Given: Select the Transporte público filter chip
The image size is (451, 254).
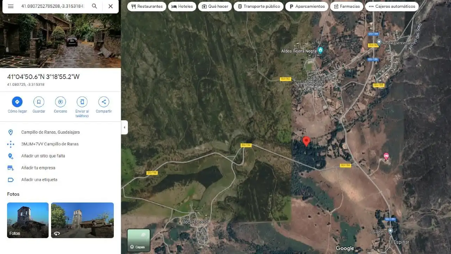Looking at the screenshot, I should pyautogui.click(x=259, y=6).
